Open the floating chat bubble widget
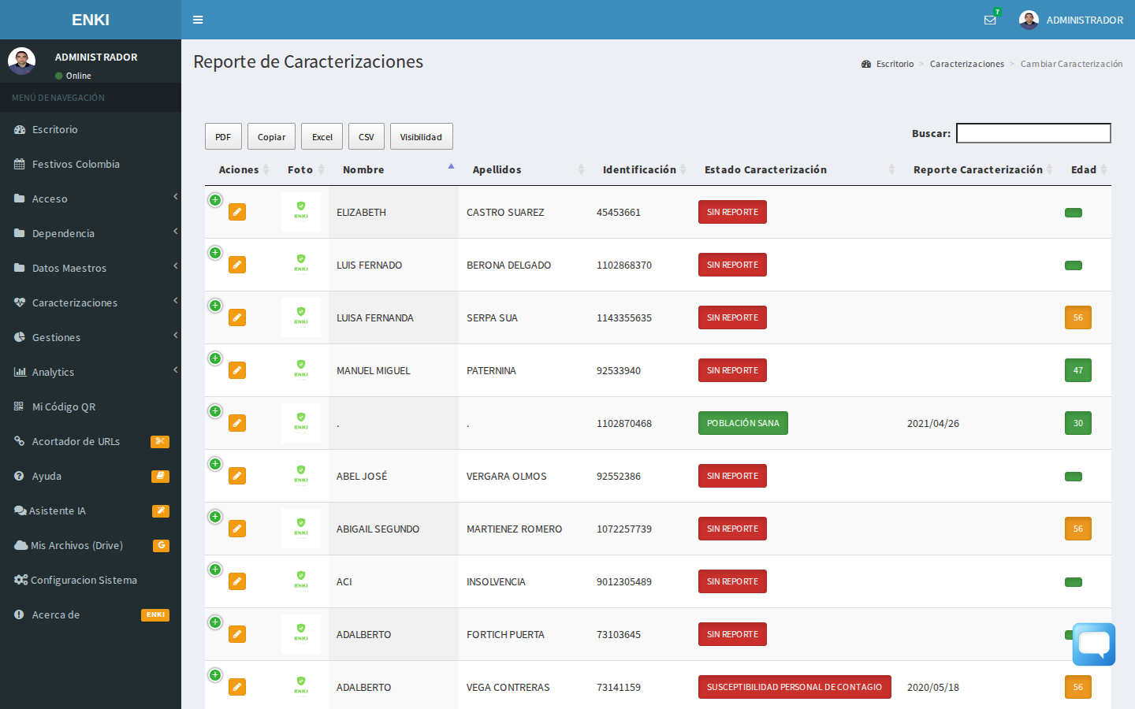 coord(1094,644)
